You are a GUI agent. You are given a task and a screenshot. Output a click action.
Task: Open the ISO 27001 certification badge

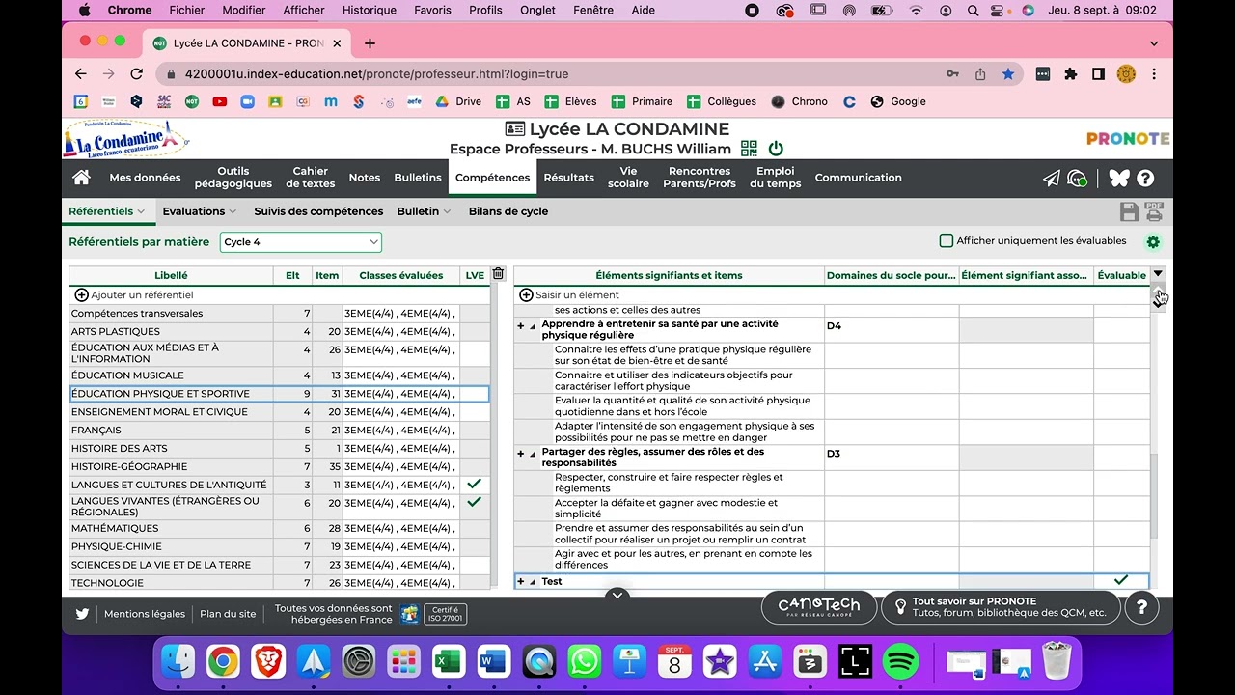pos(445,614)
